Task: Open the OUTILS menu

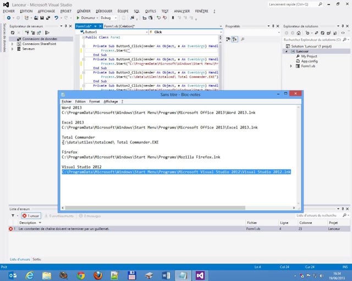Action: pos(150,11)
